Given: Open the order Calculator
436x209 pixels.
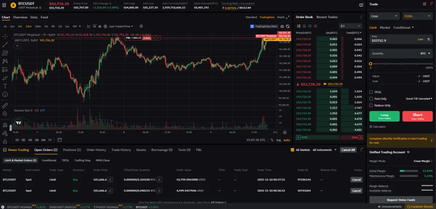Looking at the screenshot, I should click(378, 127).
